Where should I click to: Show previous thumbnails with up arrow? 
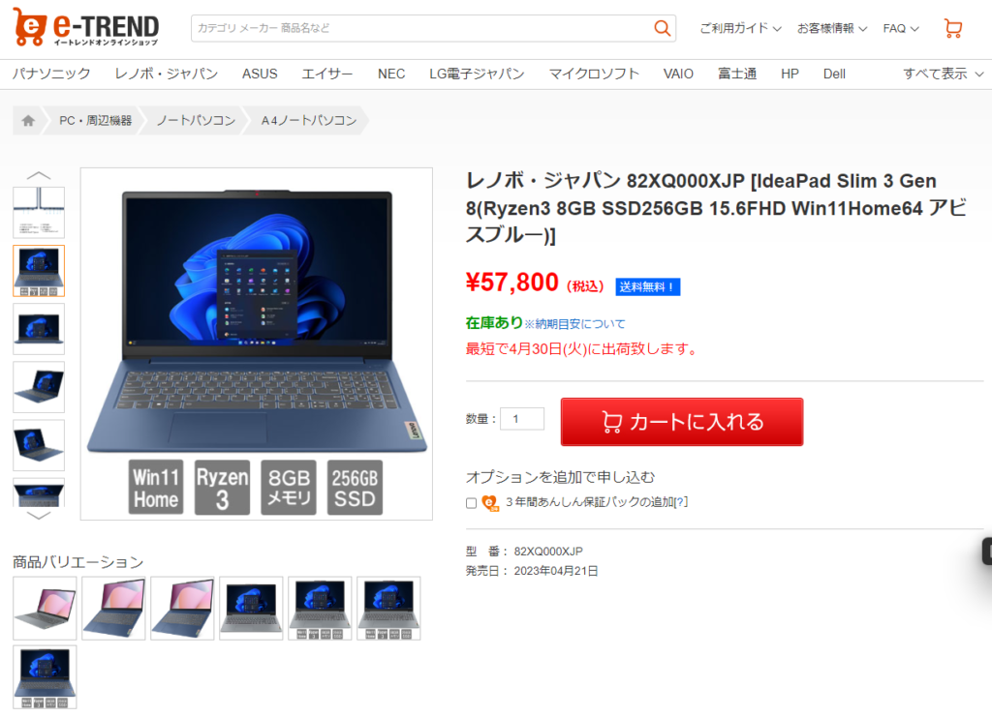39,175
